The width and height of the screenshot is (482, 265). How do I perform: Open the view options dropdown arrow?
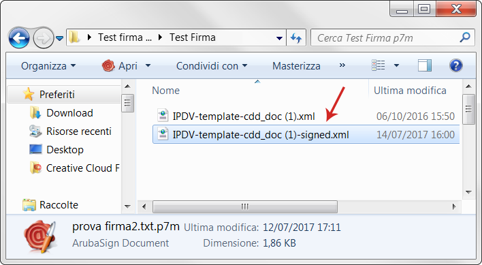click(x=396, y=65)
